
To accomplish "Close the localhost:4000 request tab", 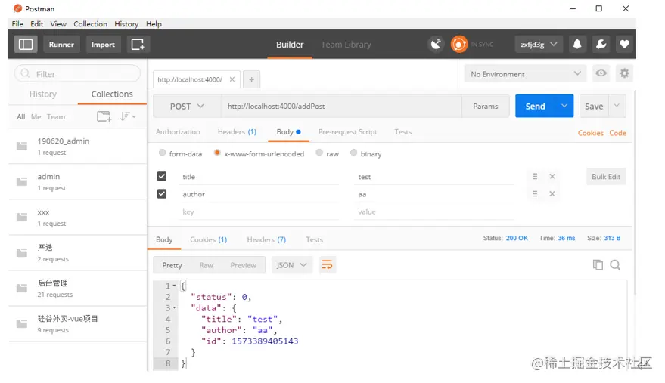I will coord(232,79).
